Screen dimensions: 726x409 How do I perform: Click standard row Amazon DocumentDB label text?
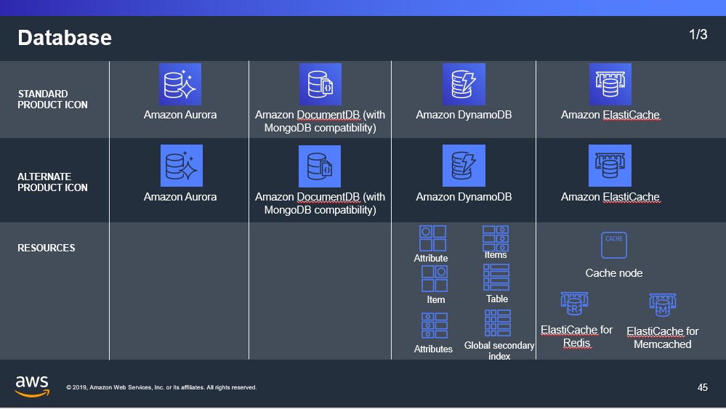click(x=320, y=121)
